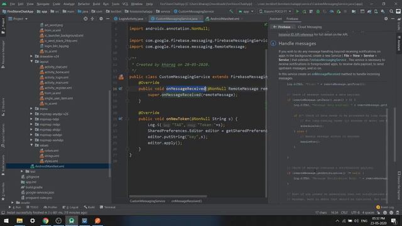
Task: Open Search Everywhere magnifier icon
Action: [391, 11]
